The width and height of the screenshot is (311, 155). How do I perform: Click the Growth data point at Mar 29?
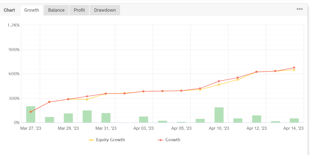pyautogui.click(x=68, y=99)
